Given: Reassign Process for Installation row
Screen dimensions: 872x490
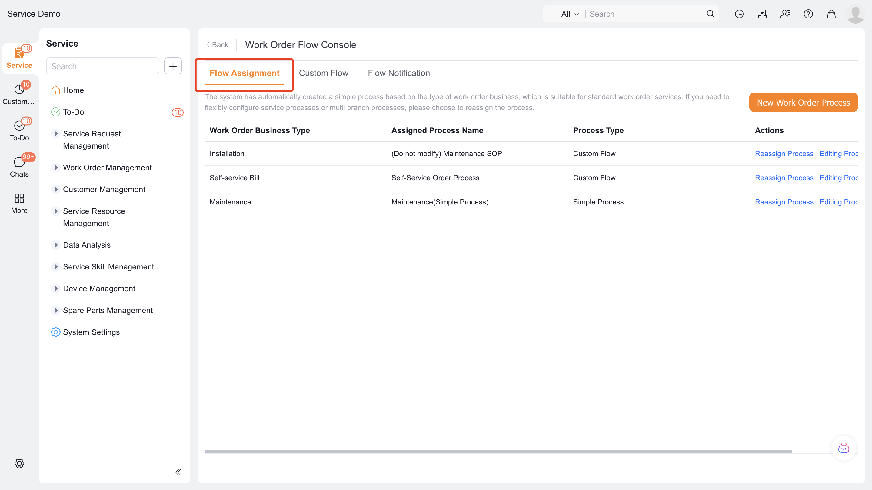Looking at the screenshot, I should (x=784, y=153).
